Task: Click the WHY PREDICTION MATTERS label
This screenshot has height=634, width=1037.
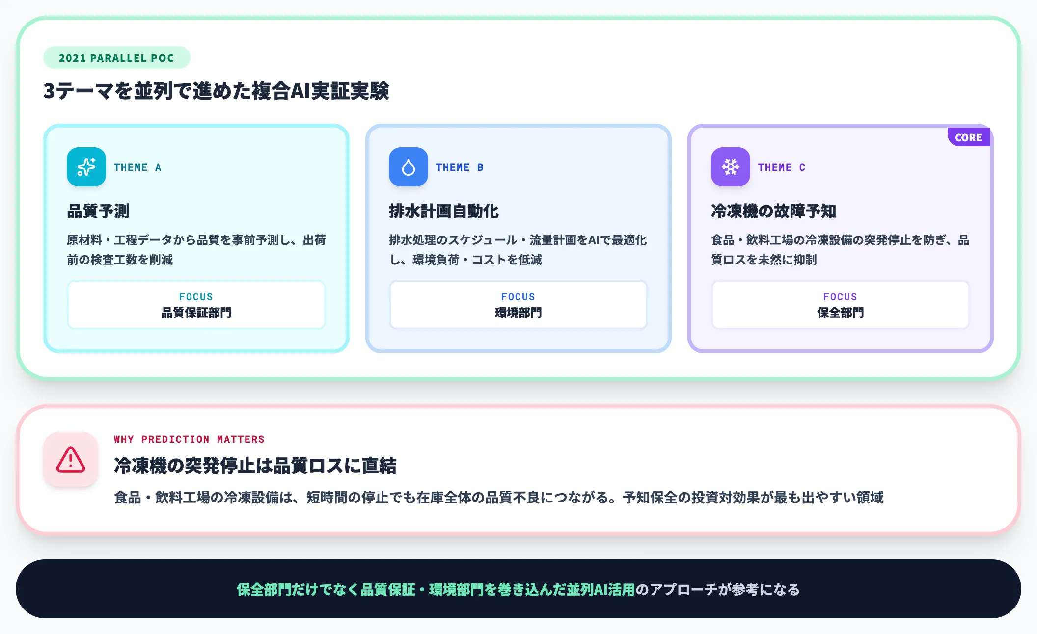Action: [189, 439]
